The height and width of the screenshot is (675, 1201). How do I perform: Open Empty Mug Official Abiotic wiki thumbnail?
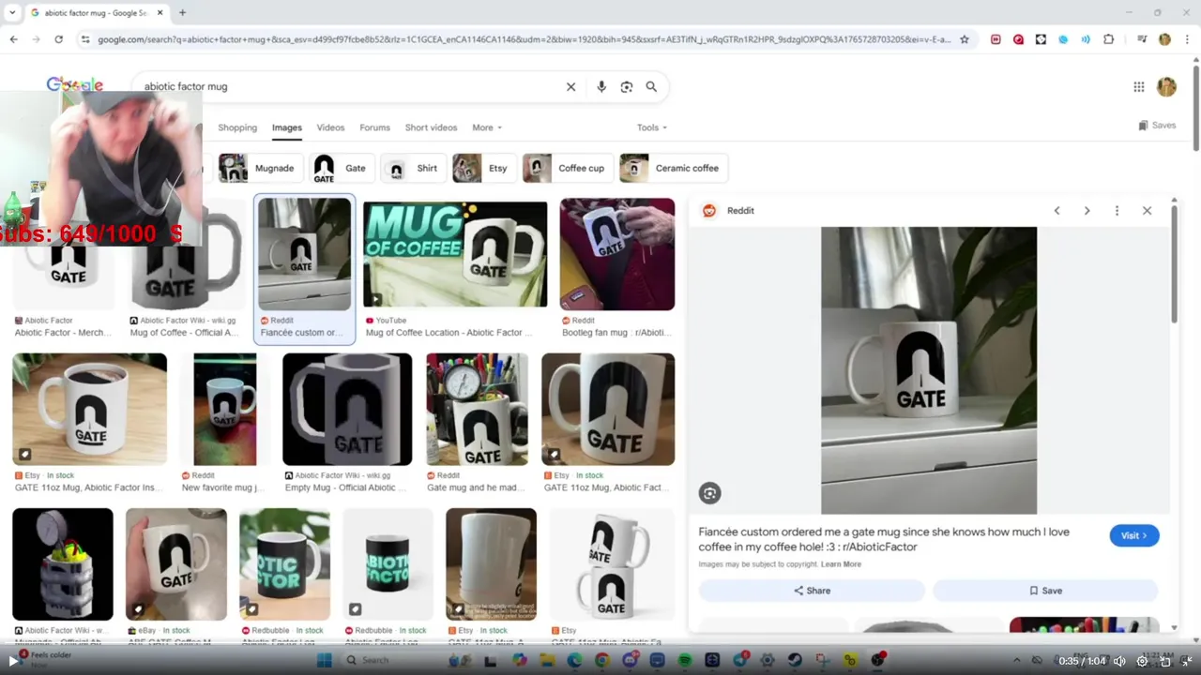pyautogui.click(x=347, y=410)
